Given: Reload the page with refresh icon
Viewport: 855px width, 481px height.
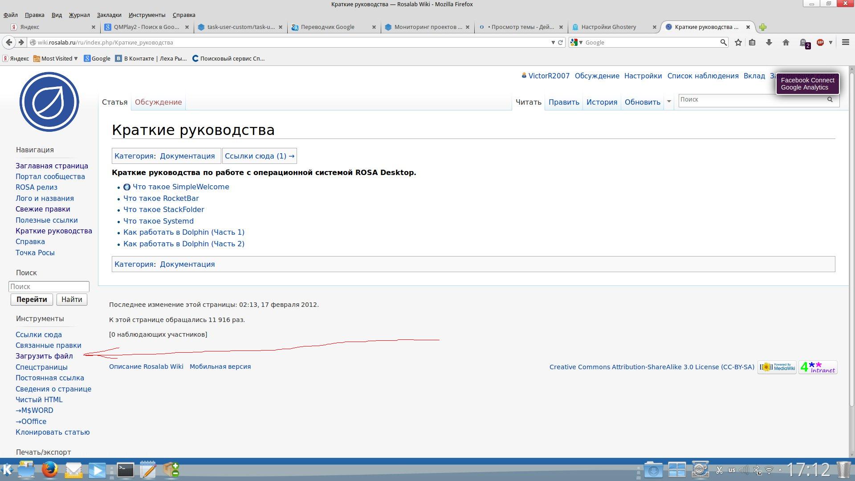Looking at the screenshot, I should click(x=561, y=43).
